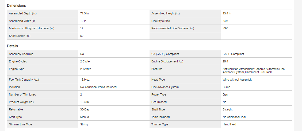
Task: Click the Wind without Assembly value
Action: point(237,80)
